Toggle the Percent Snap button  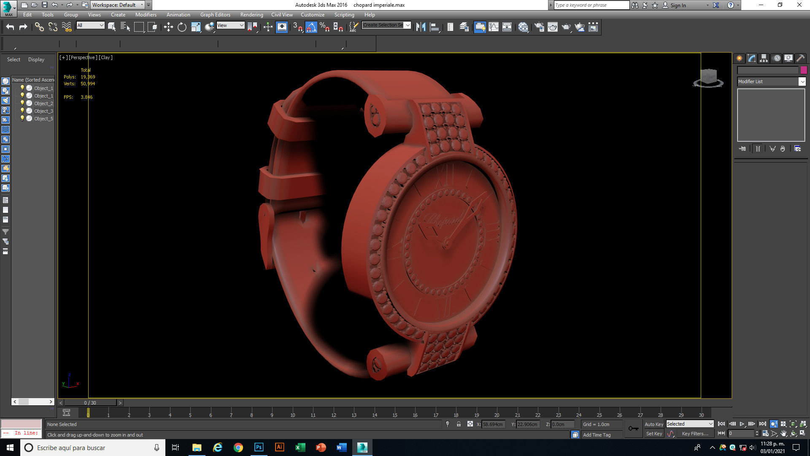(x=324, y=27)
